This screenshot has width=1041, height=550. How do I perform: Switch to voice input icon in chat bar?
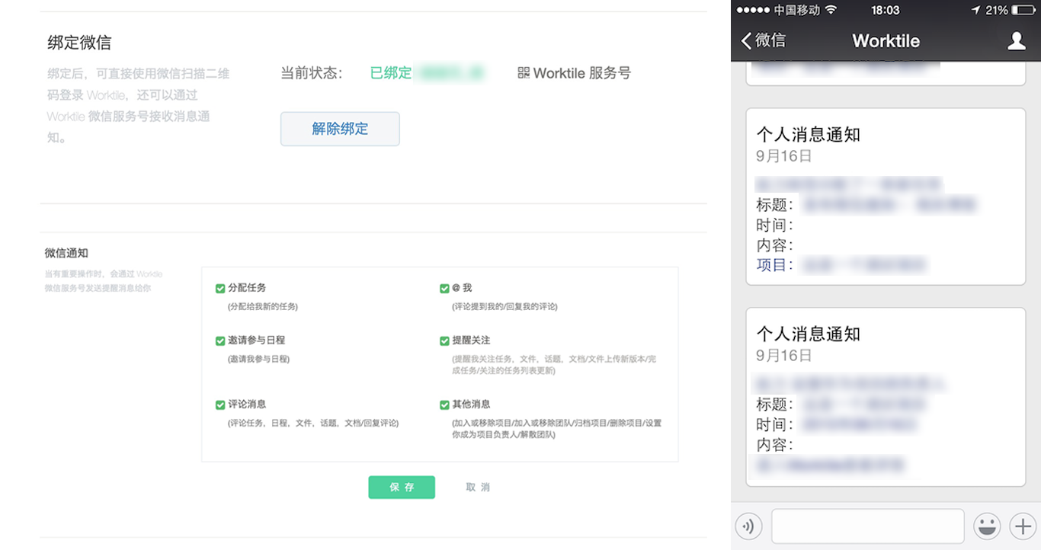[x=748, y=526]
